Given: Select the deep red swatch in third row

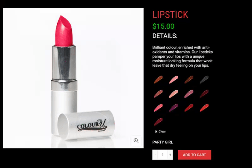Looking at the screenshot, I should 189,108.
